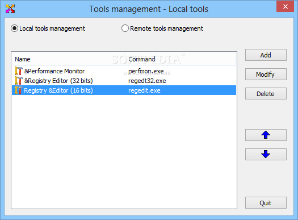This screenshot has width=298, height=220.
Task: Click the Registry Editor (32 bits) tool icon
Action: (x=18, y=81)
